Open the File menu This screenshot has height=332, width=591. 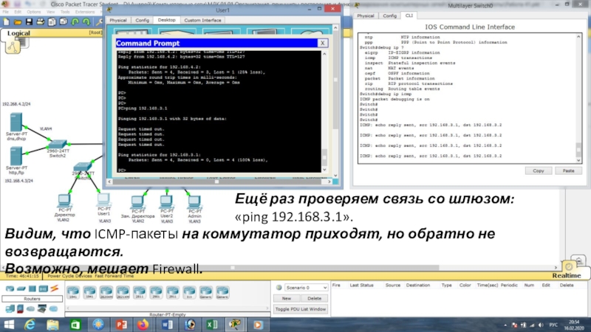tap(5, 12)
